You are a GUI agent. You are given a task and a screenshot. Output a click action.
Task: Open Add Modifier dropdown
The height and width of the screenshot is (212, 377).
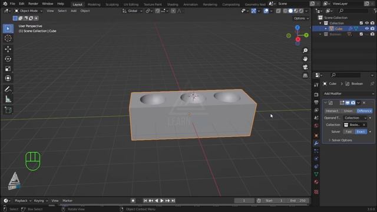point(348,94)
